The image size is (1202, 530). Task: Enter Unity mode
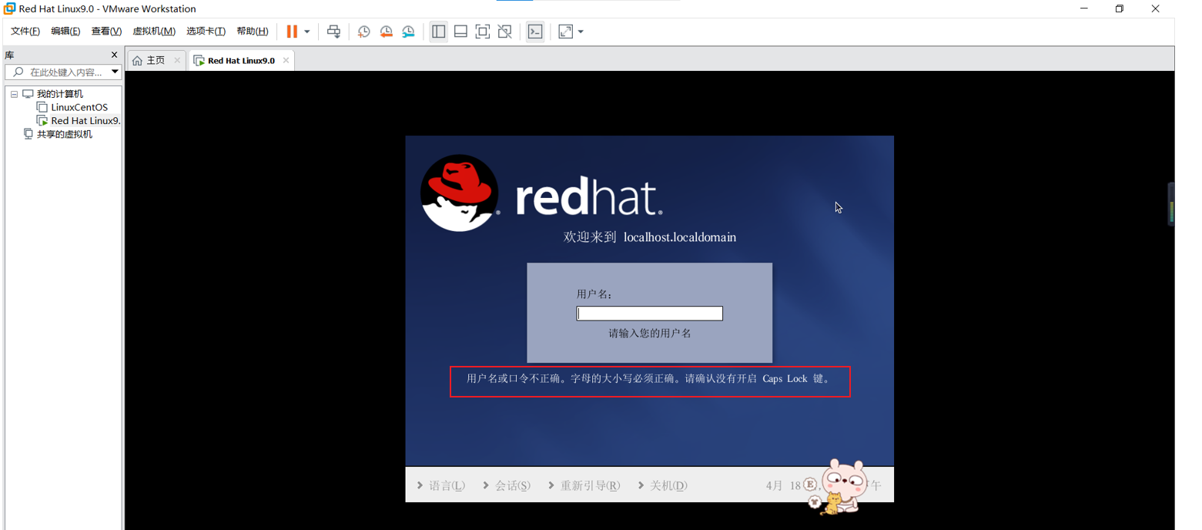tap(566, 31)
